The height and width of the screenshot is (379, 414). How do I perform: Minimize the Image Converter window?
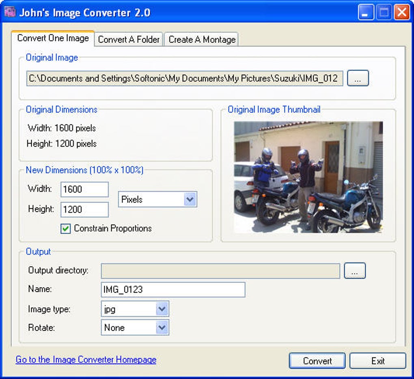click(x=366, y=13)
